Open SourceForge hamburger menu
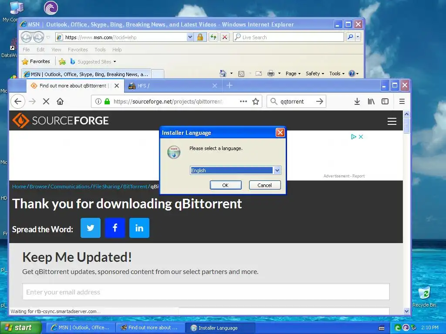This screenshot has height=334, width=446. point(392,121)
